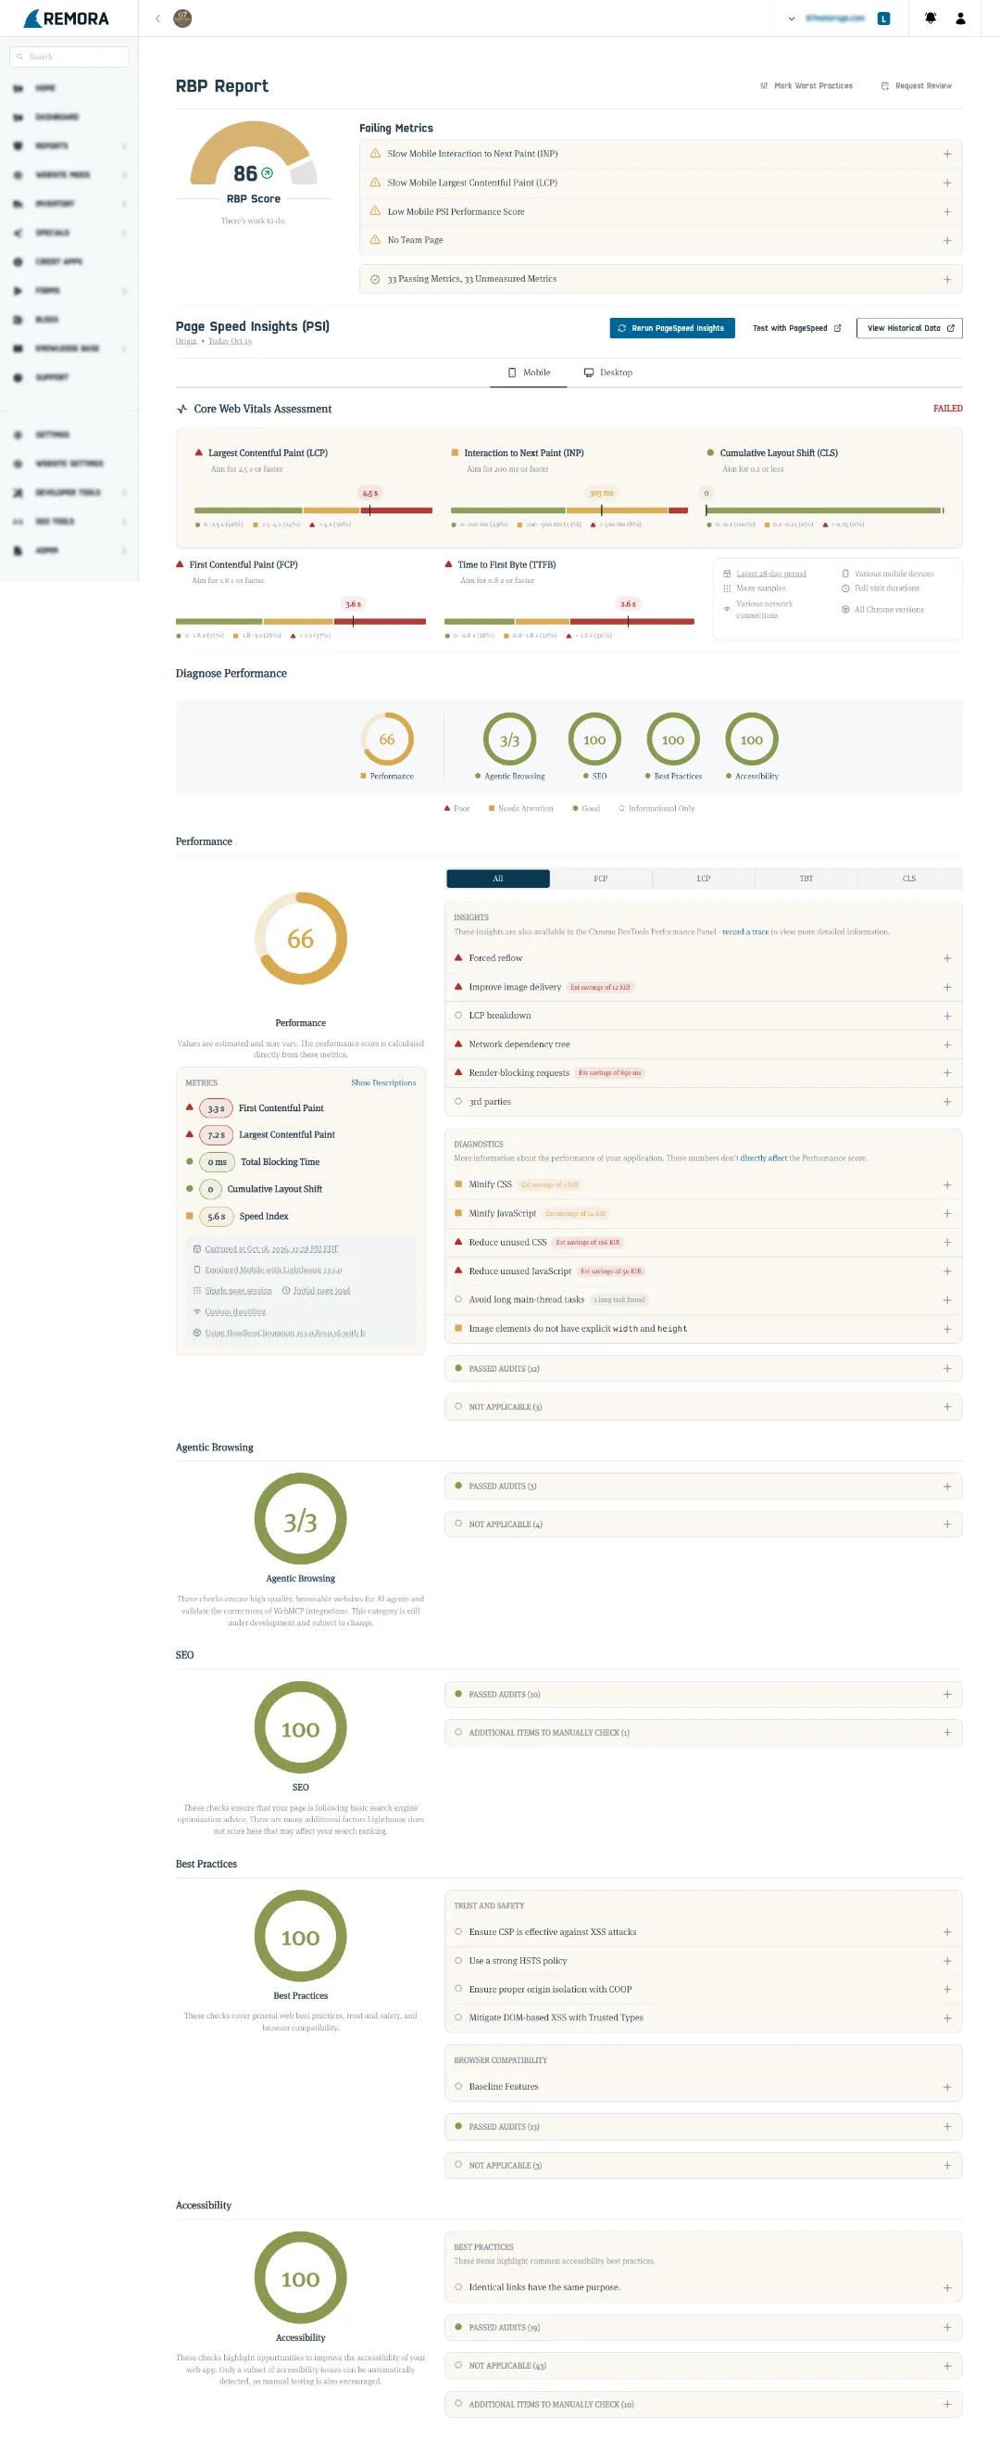This screenshot has height=2454, width=1000.
Task: Click the Origin link under Page Speed Insights
Action: pyautogui.click(x=186, y=341)
